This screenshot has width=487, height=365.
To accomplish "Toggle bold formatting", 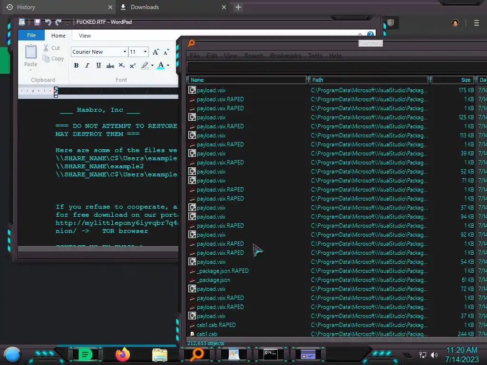I will point(77,66).
